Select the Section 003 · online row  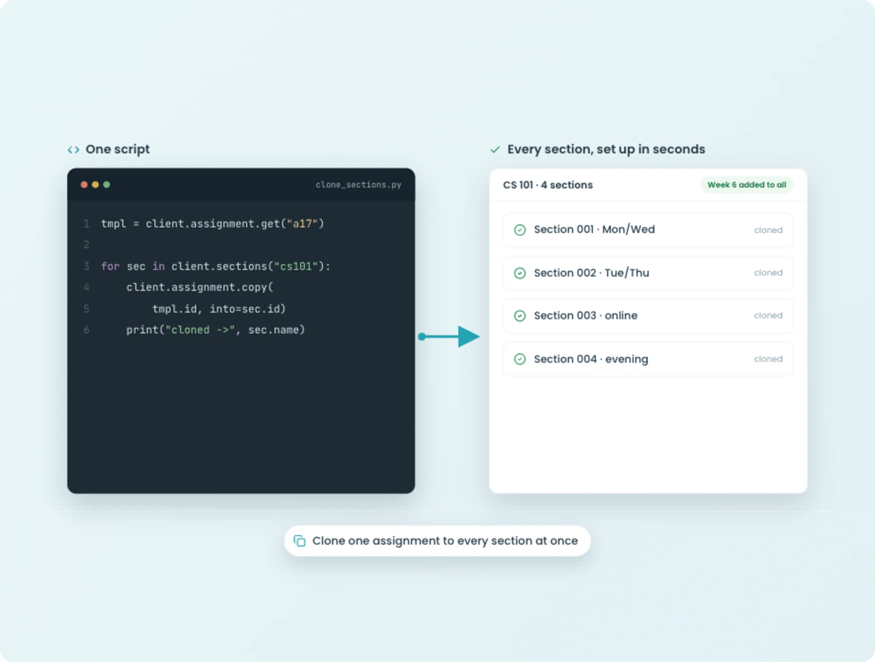[648, 316]
